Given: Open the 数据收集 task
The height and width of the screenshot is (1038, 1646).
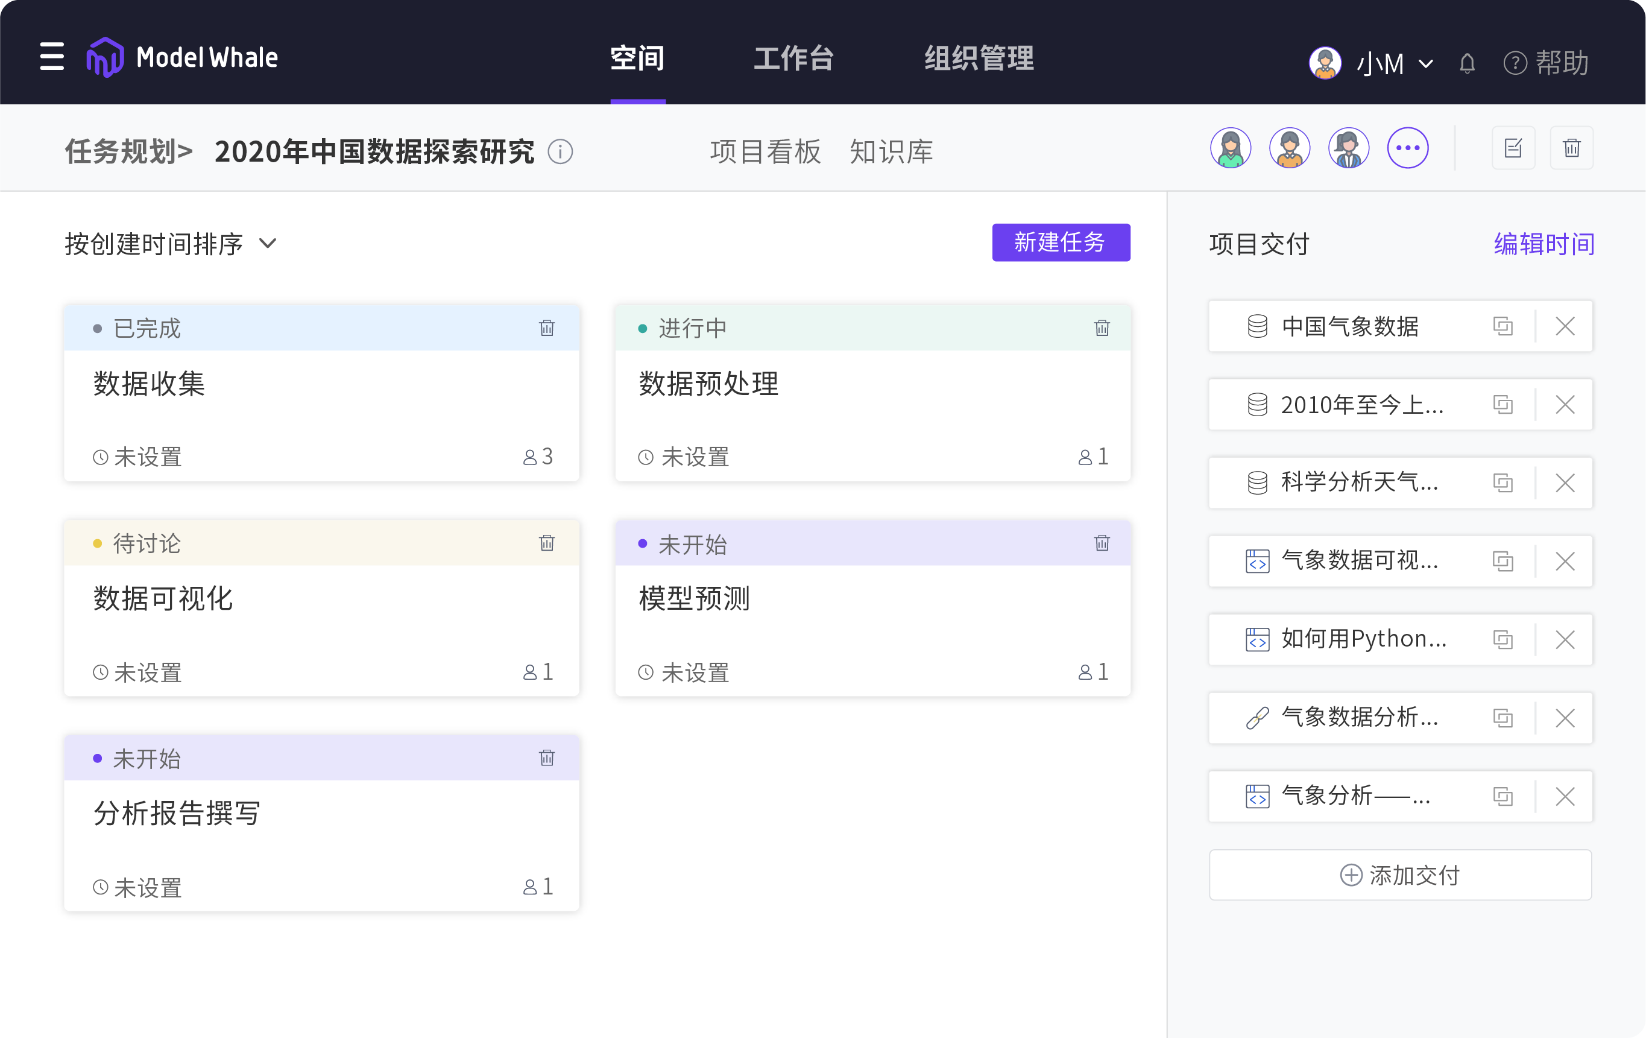Looking at the screenshot, I should [x=149, y=384].
